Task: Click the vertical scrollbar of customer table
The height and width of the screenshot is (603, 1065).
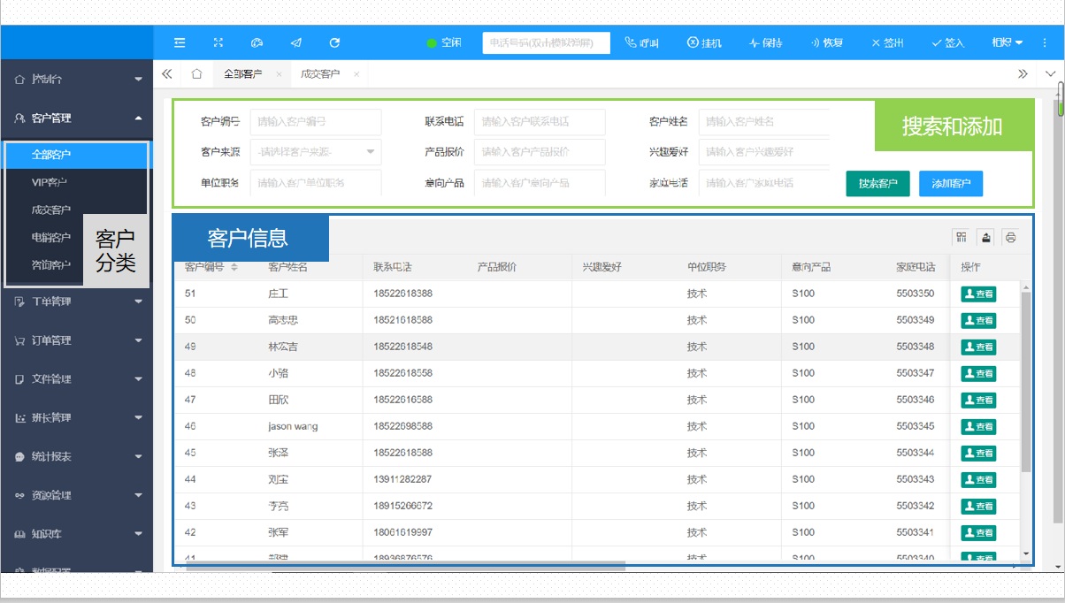Action: (x=1026, y=380)
